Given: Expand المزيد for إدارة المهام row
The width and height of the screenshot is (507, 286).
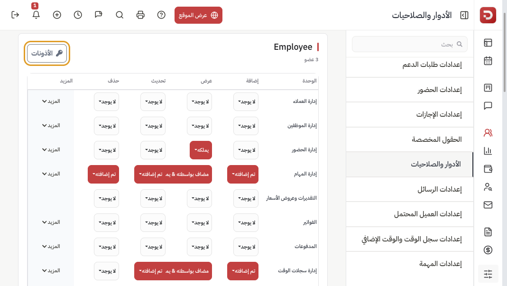Looking at the screenshot, I should coord(51,174).
